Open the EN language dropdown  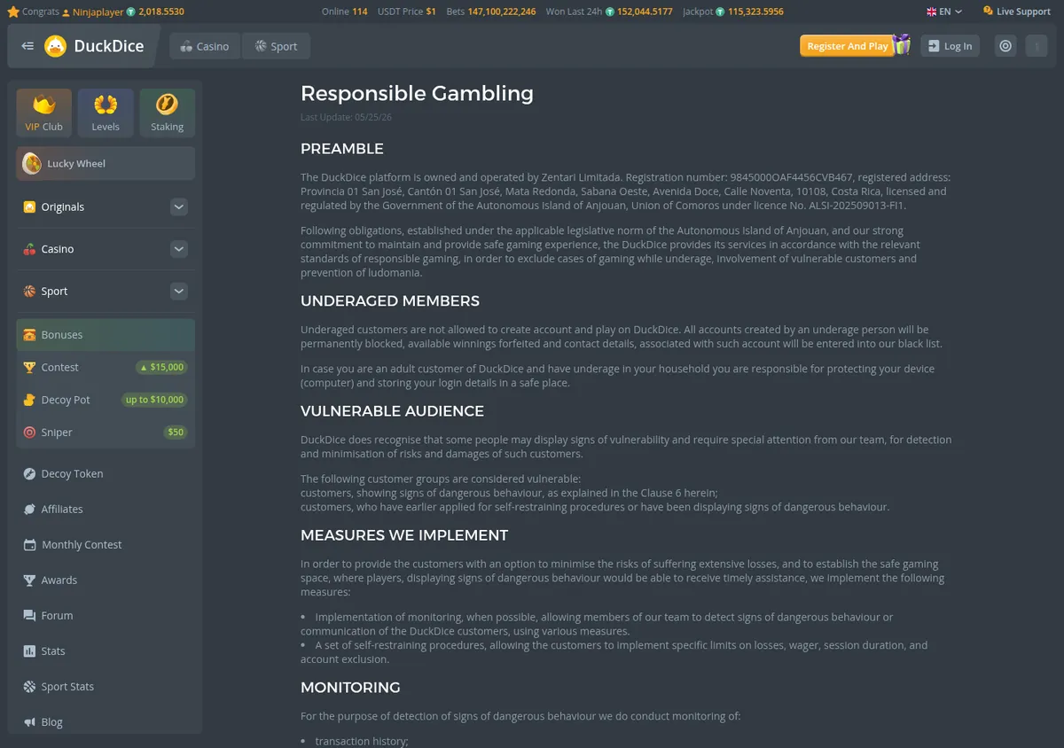(944, 12)
